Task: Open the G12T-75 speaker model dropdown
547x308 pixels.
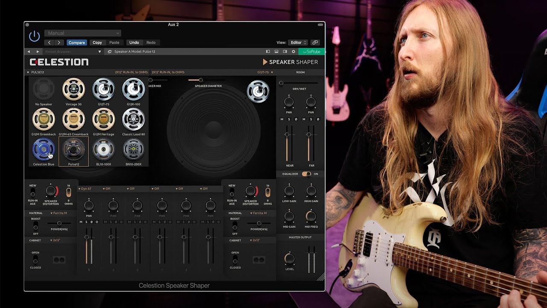Action: pos(265,72)
